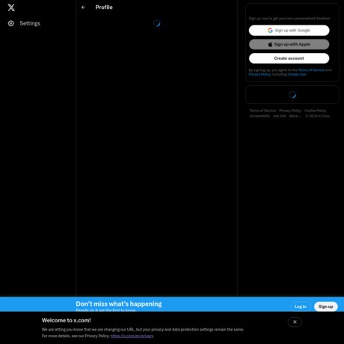Click the Create account button
This screenshot has width=344, height=344.
click(289, 58)
